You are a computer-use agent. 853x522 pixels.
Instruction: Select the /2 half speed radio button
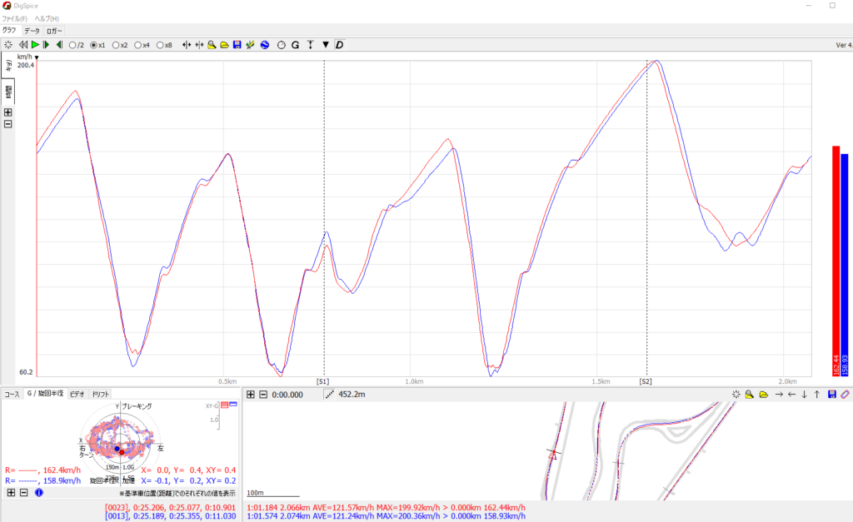(72, 45)
